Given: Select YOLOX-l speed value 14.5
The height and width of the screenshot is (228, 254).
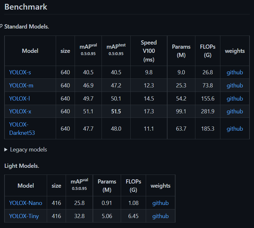Looking at the screenshot, I should coord(149,98).
